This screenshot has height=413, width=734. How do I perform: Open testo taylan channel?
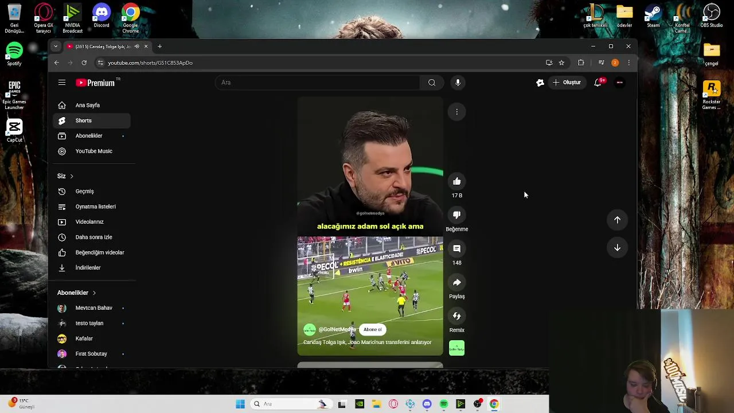pyautogui.click(x=92, y=324)
